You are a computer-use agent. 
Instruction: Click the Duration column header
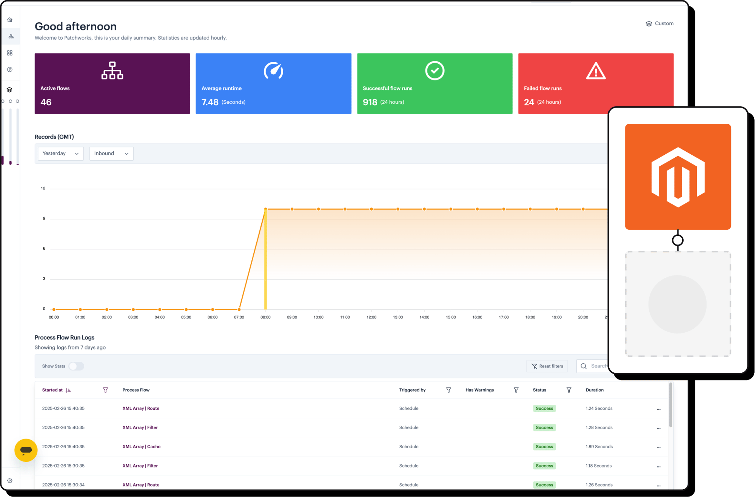[595, 390]
